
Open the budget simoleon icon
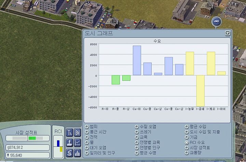pos(69,153)
